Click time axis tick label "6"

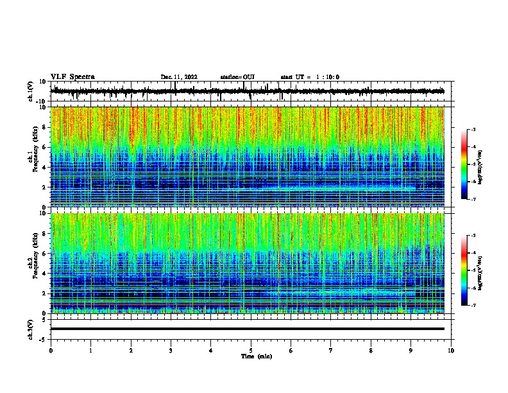(291, 351)
